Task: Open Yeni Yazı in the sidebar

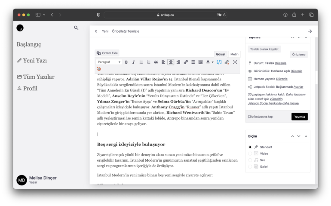Action: [32, 61]
